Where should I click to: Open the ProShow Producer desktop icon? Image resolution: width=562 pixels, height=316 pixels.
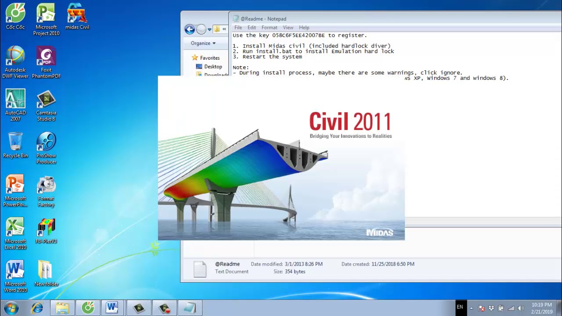click(46, 148)
